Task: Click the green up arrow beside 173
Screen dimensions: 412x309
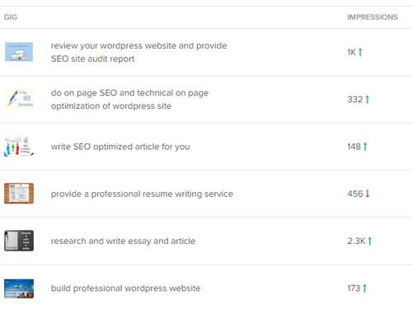Action: 364,288
